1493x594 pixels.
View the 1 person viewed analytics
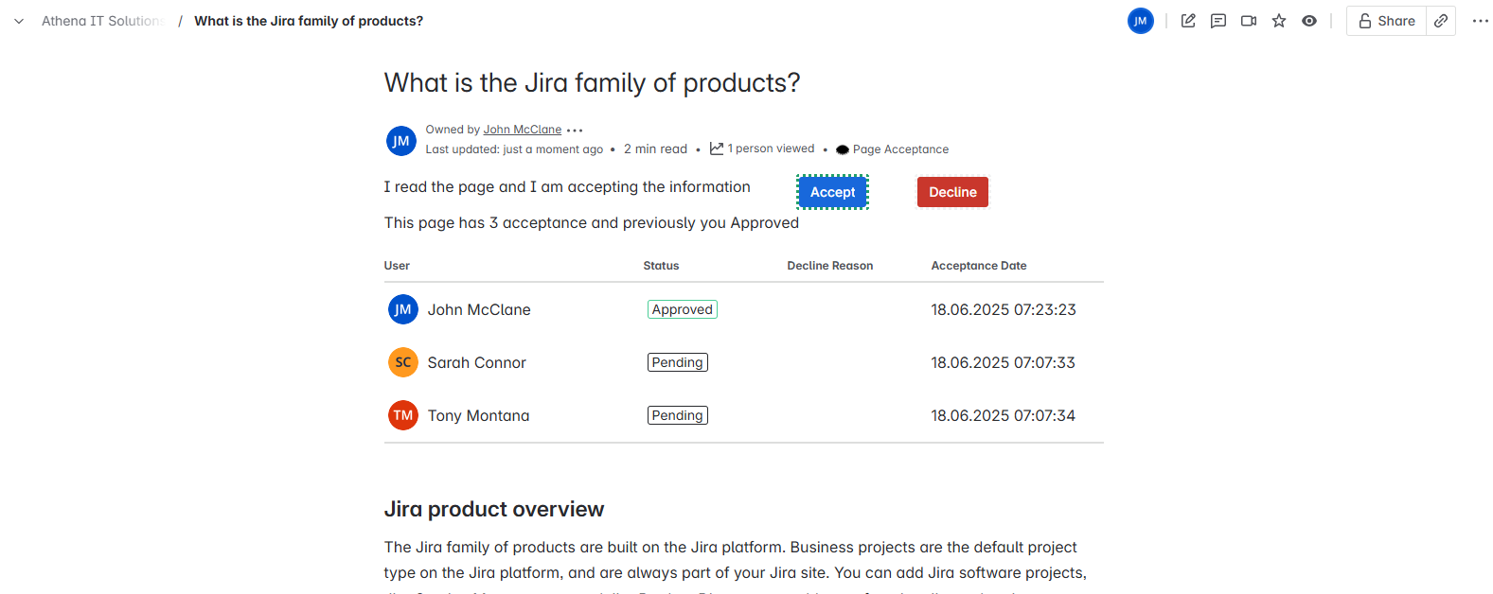click(762, 148)
